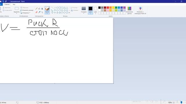Choose the Rounded rectangle shape
Screen dimensions: 186x104
click(x=62, y=8)
